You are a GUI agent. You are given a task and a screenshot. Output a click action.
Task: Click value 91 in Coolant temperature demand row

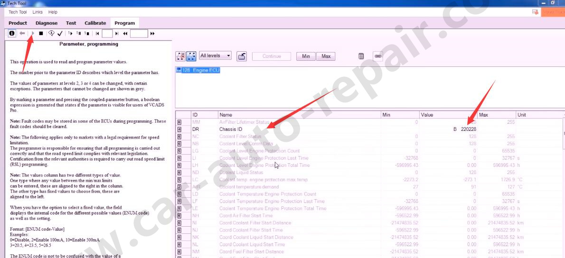pyautogui.click(x=473, y=187)
